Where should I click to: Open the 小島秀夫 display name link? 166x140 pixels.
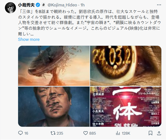pos(27,5)
